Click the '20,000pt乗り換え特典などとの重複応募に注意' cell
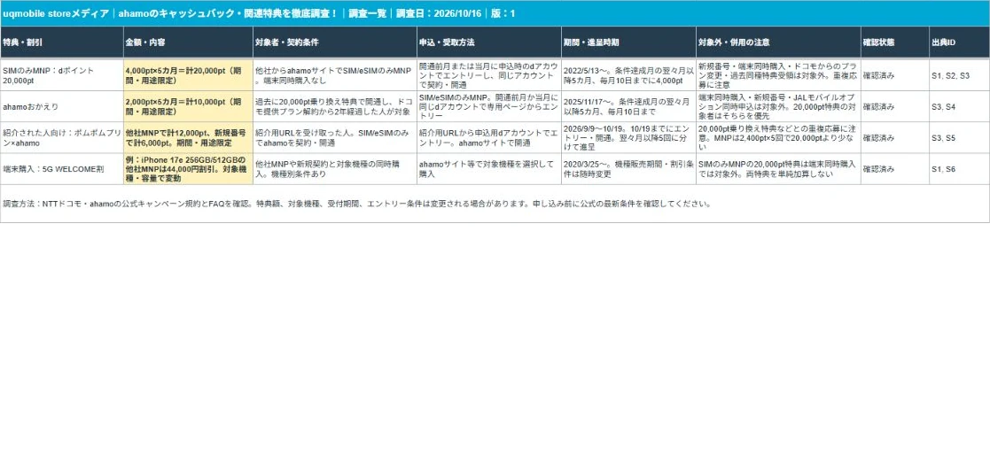The height and width of the screenshot is (471, 990). pyautogui.click(x=778, y=137)
